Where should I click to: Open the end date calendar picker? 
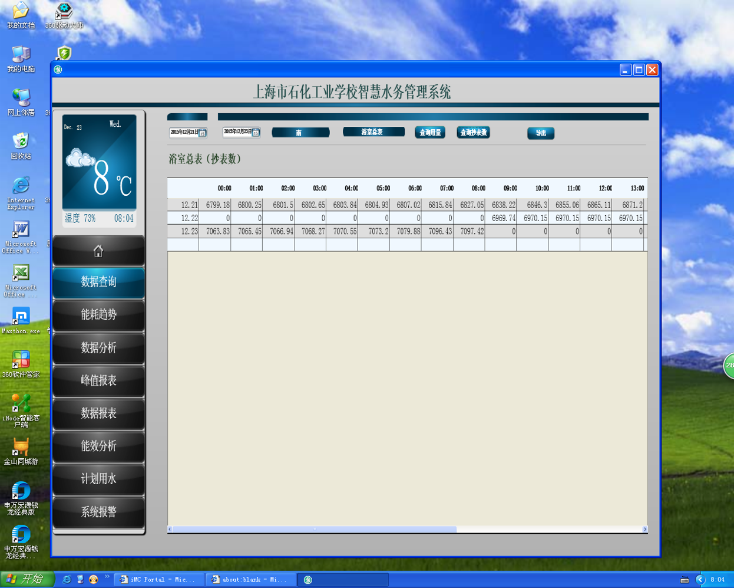pos(256,133)
